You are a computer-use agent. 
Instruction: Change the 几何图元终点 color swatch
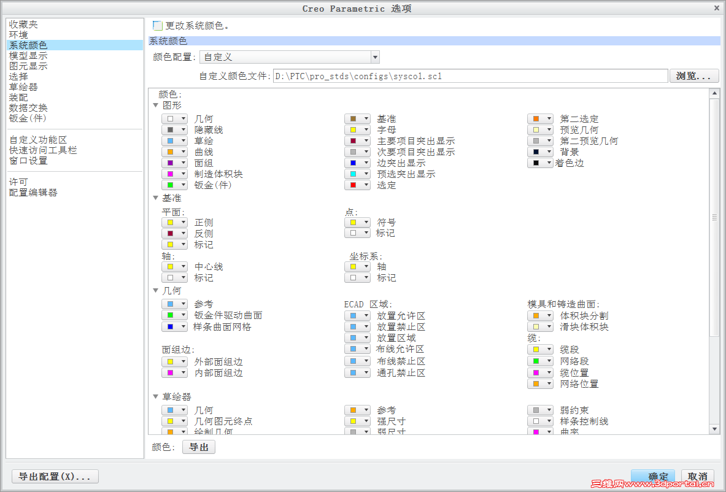pyautogui.click(x=174, y=421)
